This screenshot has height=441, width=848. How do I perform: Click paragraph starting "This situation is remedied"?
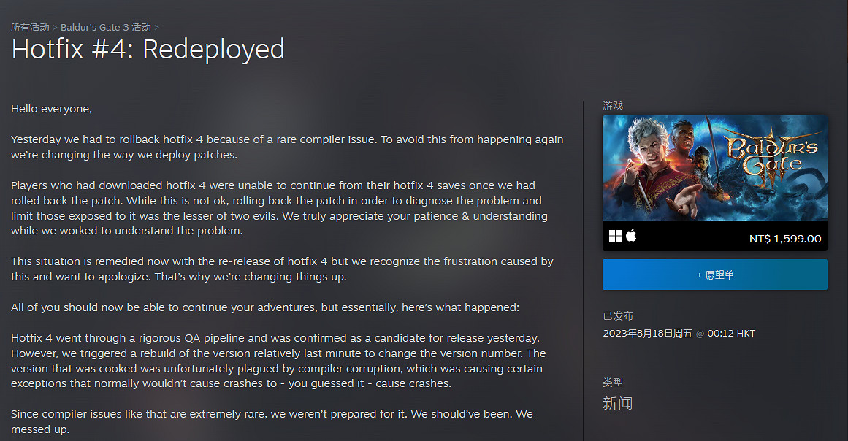pos(281,269)
